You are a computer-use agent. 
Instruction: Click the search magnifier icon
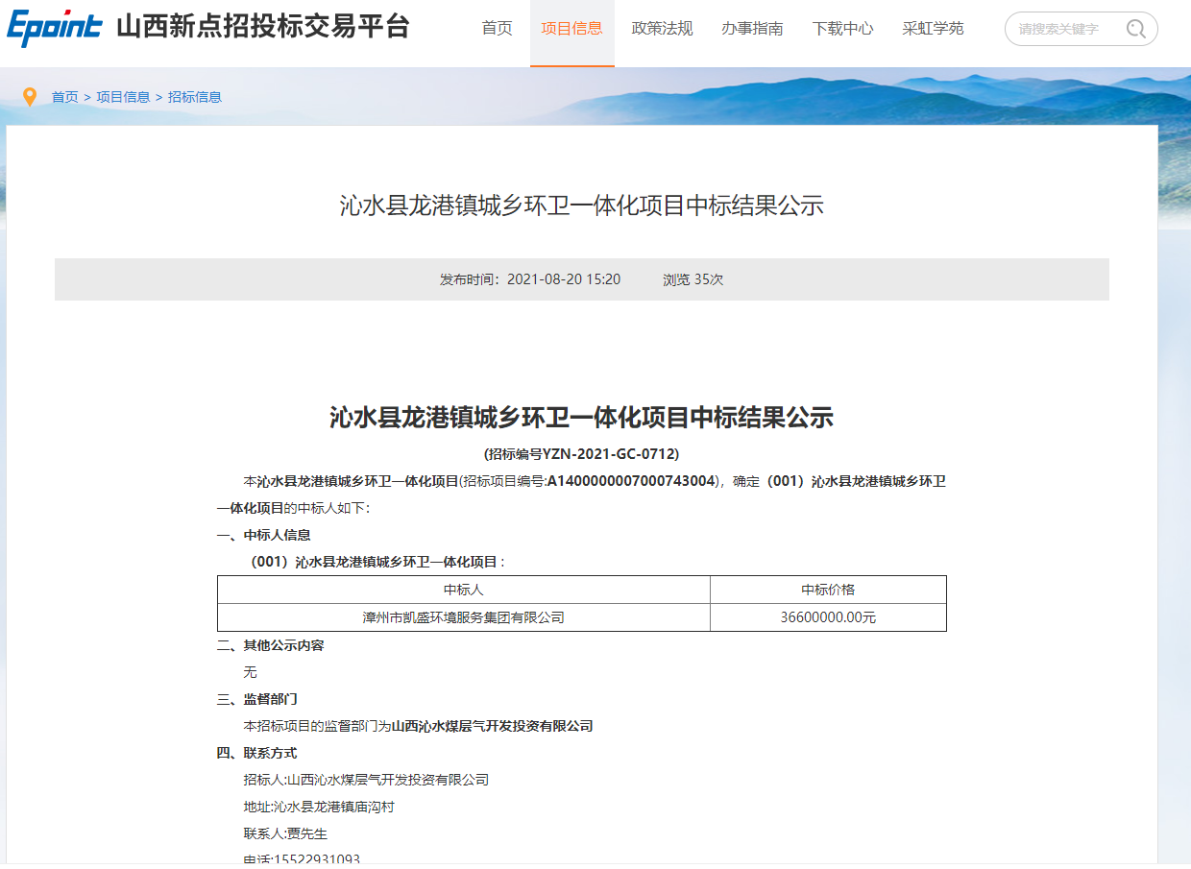[x=1136, y=29]
